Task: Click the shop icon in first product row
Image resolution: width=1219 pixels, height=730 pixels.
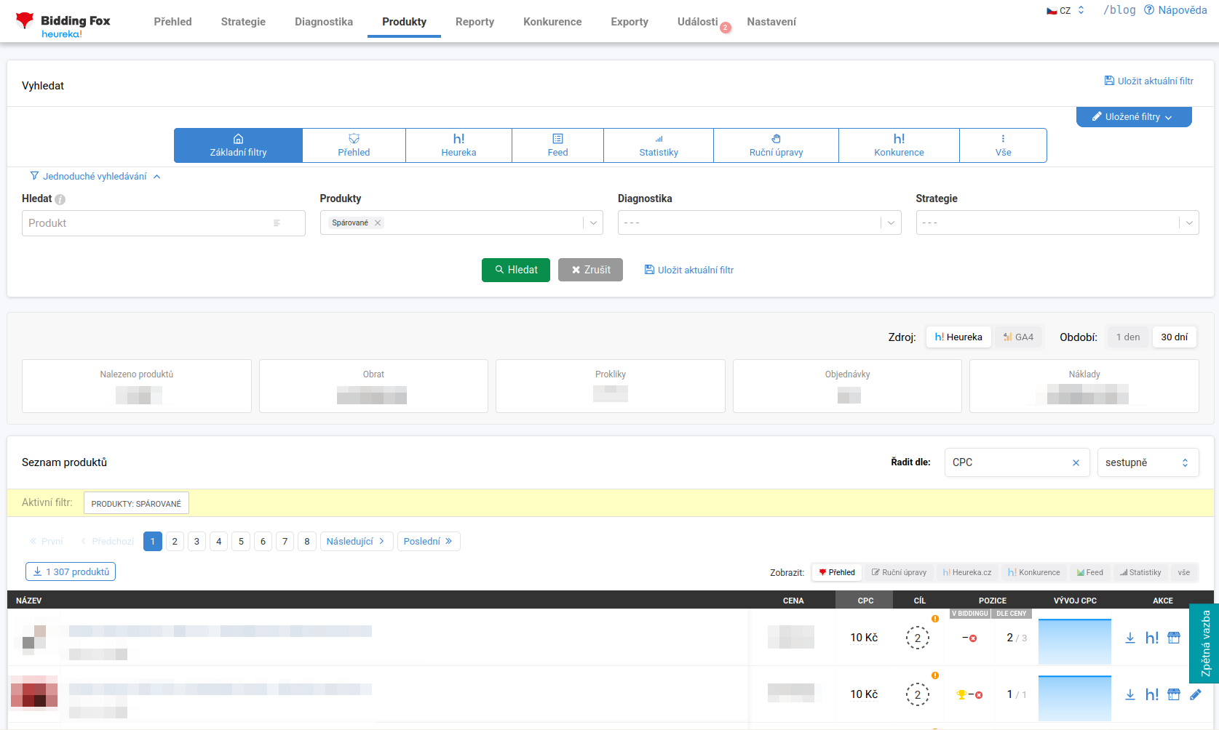Action: tap(1174, 638)
